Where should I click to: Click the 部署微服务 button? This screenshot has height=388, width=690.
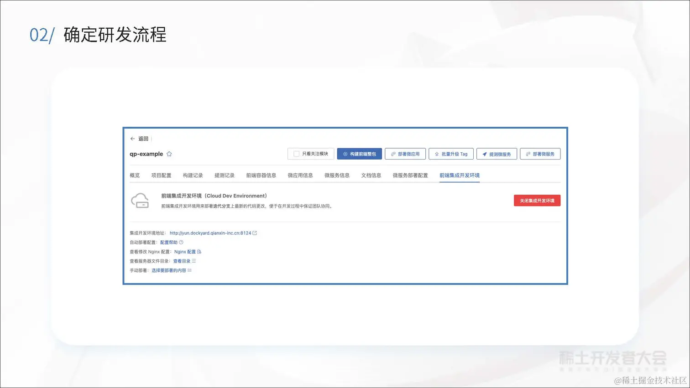[x=540, y=154]
